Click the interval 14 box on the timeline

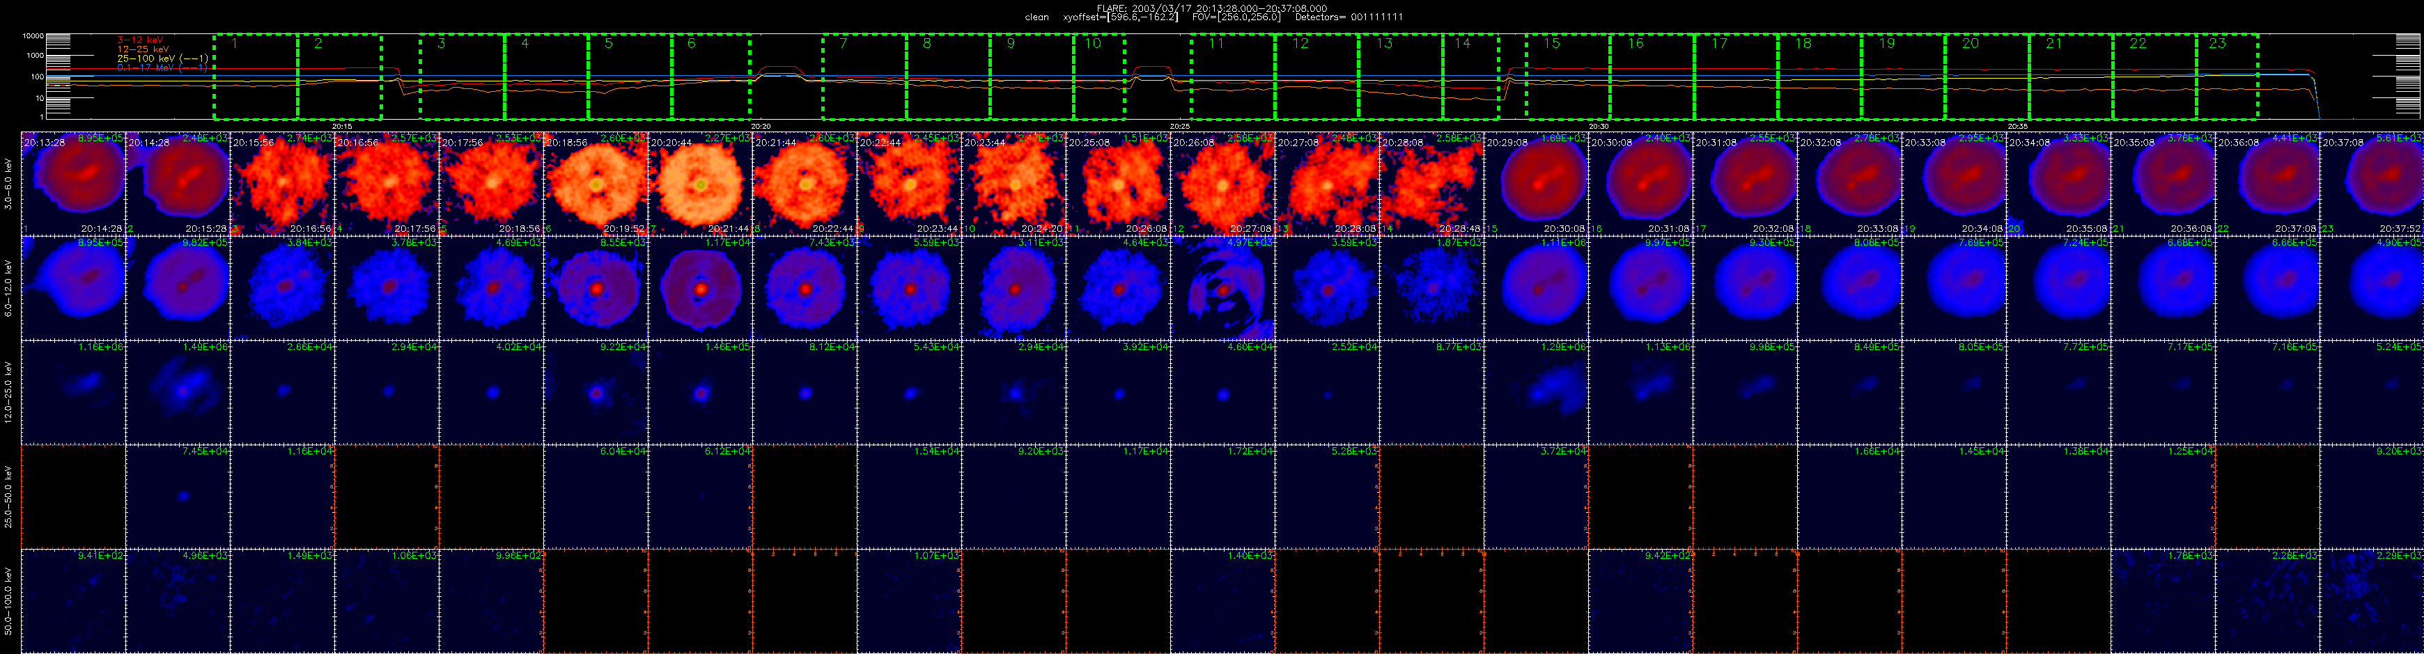tap(1470, 77)
